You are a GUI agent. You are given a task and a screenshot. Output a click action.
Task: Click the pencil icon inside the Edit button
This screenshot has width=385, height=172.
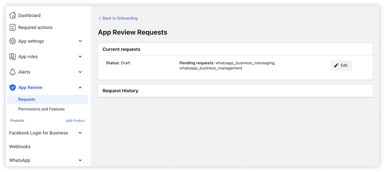pyautogui.click(x=336, y=65)
